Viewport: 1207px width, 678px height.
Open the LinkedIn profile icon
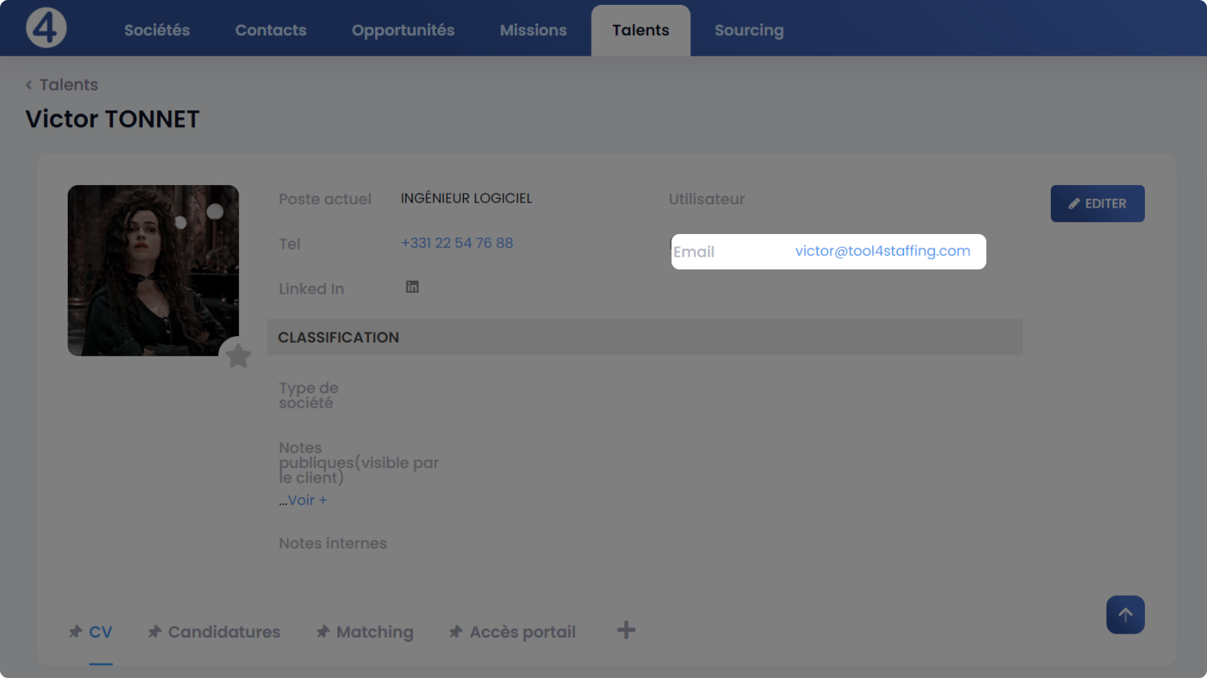(x=412, y=287)
